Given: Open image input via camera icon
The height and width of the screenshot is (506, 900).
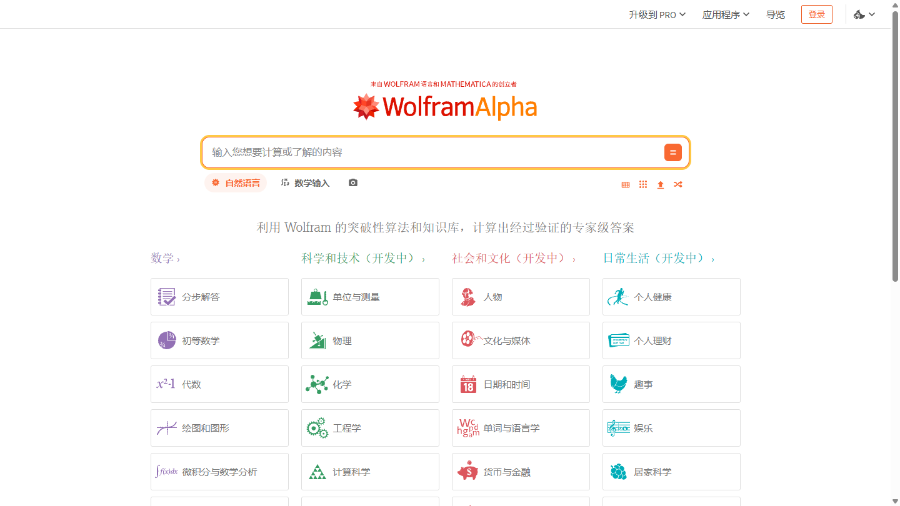Looking at the screenshot, I should coord(353,183).
